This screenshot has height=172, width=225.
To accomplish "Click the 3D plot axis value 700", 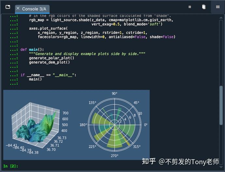I will 66,113.
